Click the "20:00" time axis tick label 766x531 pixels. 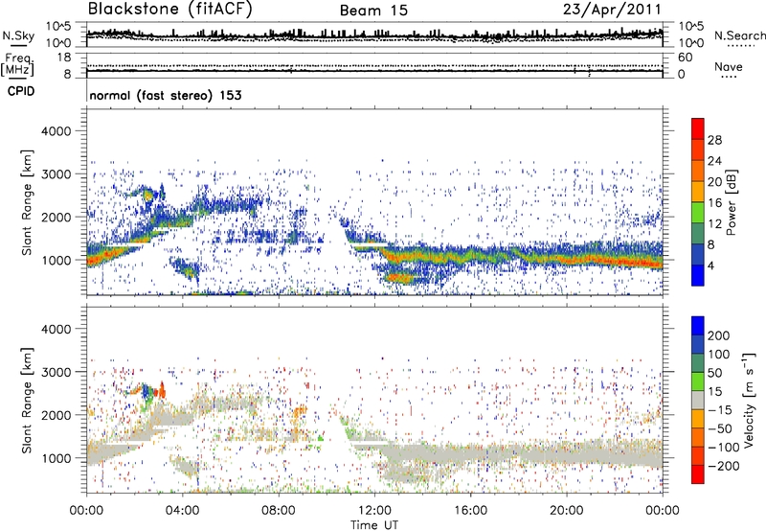[566, 511]
